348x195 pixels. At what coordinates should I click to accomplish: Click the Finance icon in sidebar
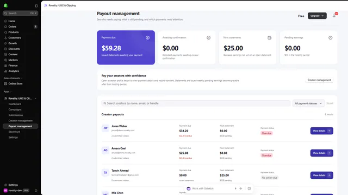click(x=5, y=66)
